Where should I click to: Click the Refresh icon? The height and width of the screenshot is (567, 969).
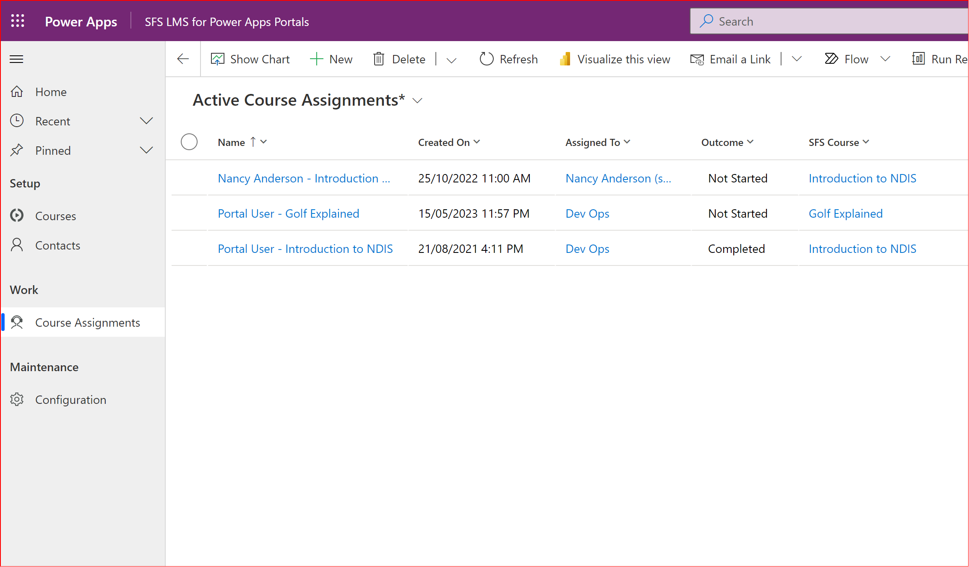(486, 59)
